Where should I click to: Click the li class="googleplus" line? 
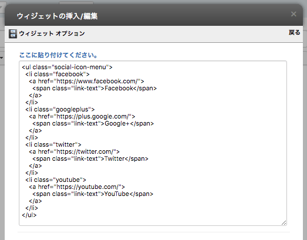(60, 109)
